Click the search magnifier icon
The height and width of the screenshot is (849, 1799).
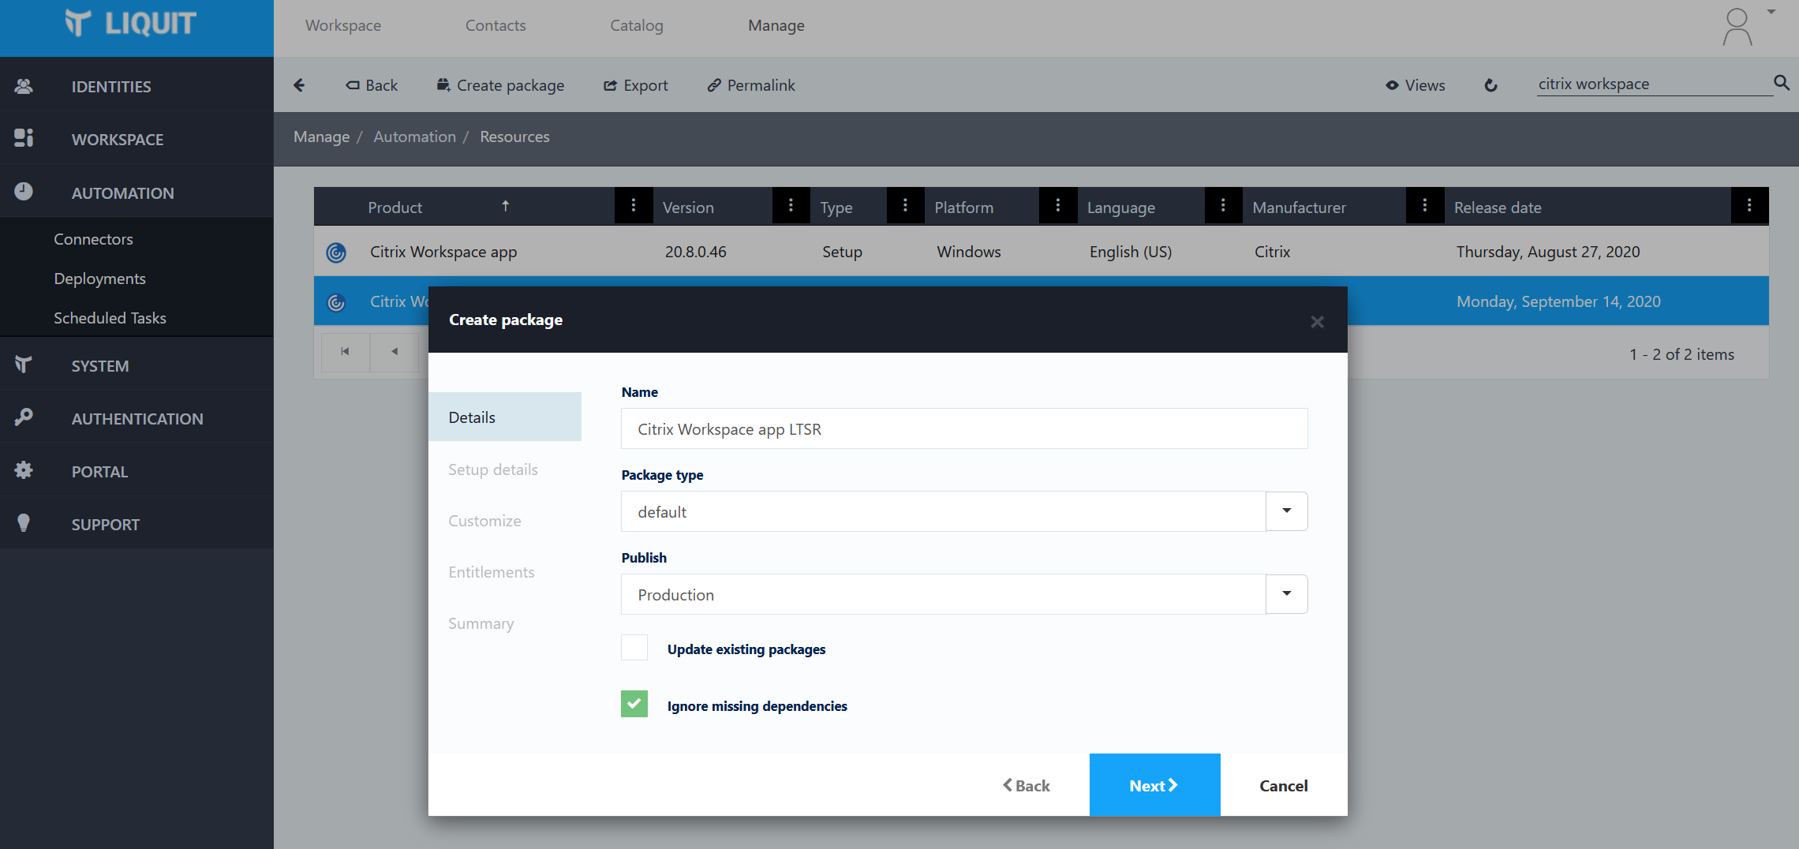pos(1782,82)
